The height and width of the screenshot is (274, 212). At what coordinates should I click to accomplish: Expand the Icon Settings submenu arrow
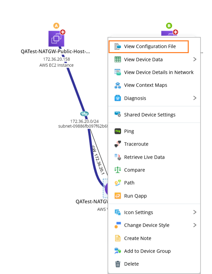pyautogui.click(x=195, y=212)
